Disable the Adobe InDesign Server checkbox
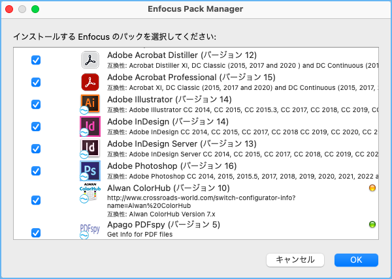Screen dimensions: 392x279 coord(36,149)
